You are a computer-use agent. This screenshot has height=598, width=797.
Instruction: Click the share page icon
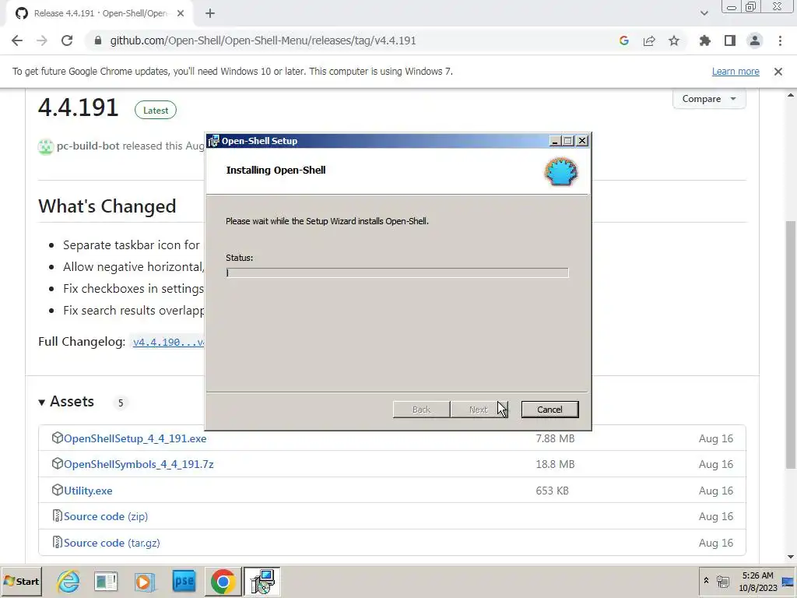(649, 40)
